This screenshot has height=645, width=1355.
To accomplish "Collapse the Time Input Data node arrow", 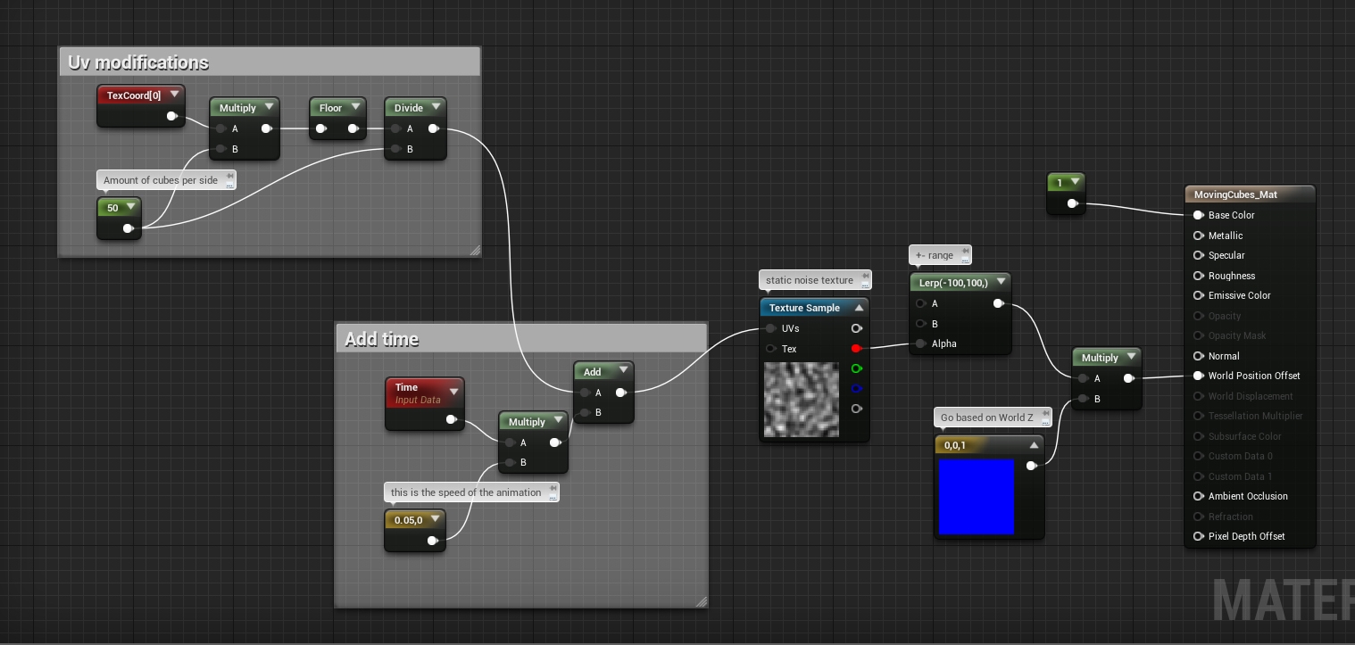I will point(453,392).
